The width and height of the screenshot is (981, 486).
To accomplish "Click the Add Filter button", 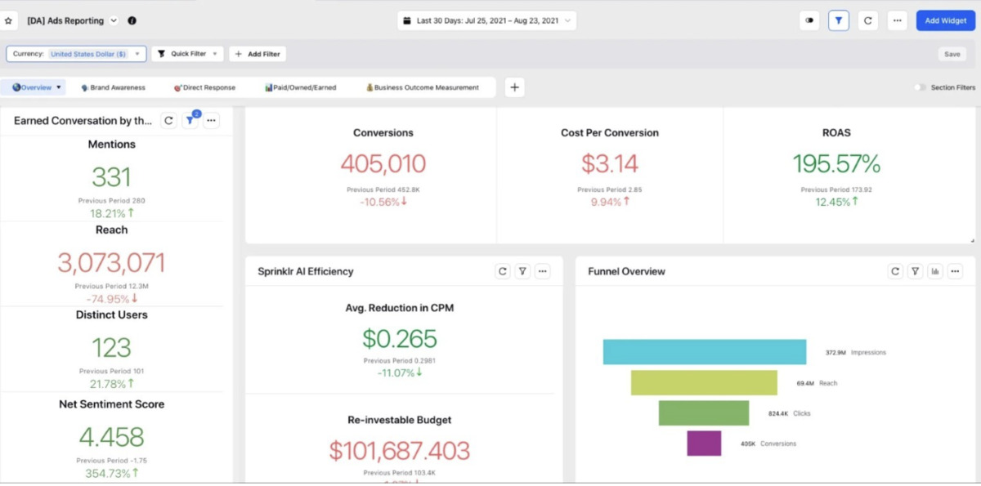I will [258, 54].
